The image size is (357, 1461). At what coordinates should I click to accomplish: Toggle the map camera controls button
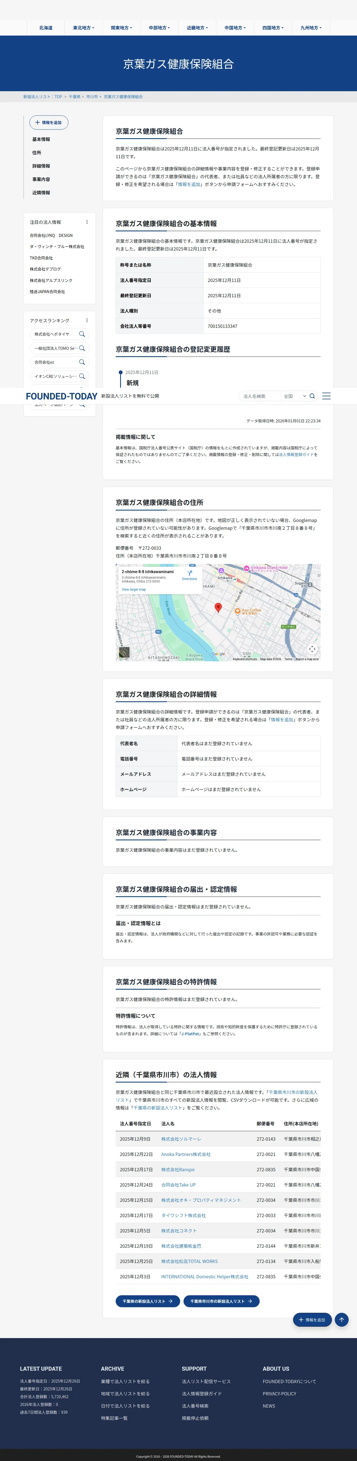point(312,649)
